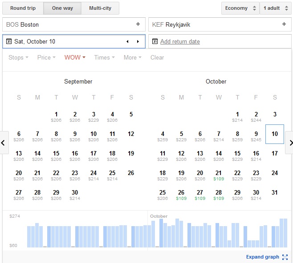Advance departure date with right arrow
This screenshot has height=263, width=293.
point(138,42)
